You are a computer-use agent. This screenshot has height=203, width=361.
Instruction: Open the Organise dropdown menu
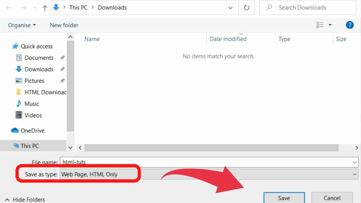click(22, 25)
